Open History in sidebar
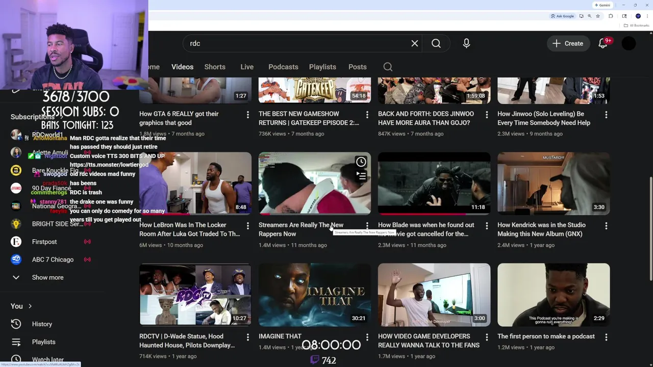Screen dimensions: 653x367 tap(51, 324)
